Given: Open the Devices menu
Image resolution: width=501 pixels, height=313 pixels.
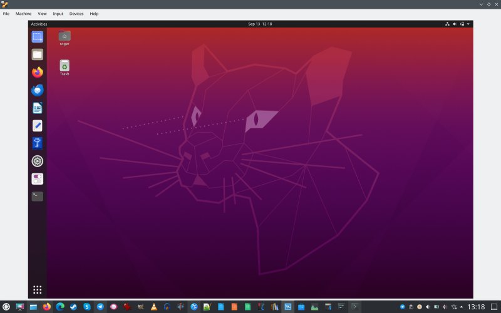Looking at the screenshot, I should tap(76, 13).
